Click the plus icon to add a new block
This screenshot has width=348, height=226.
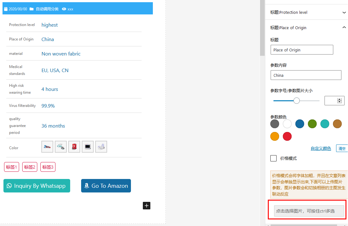pyautogui.click(x=146, y=206)
